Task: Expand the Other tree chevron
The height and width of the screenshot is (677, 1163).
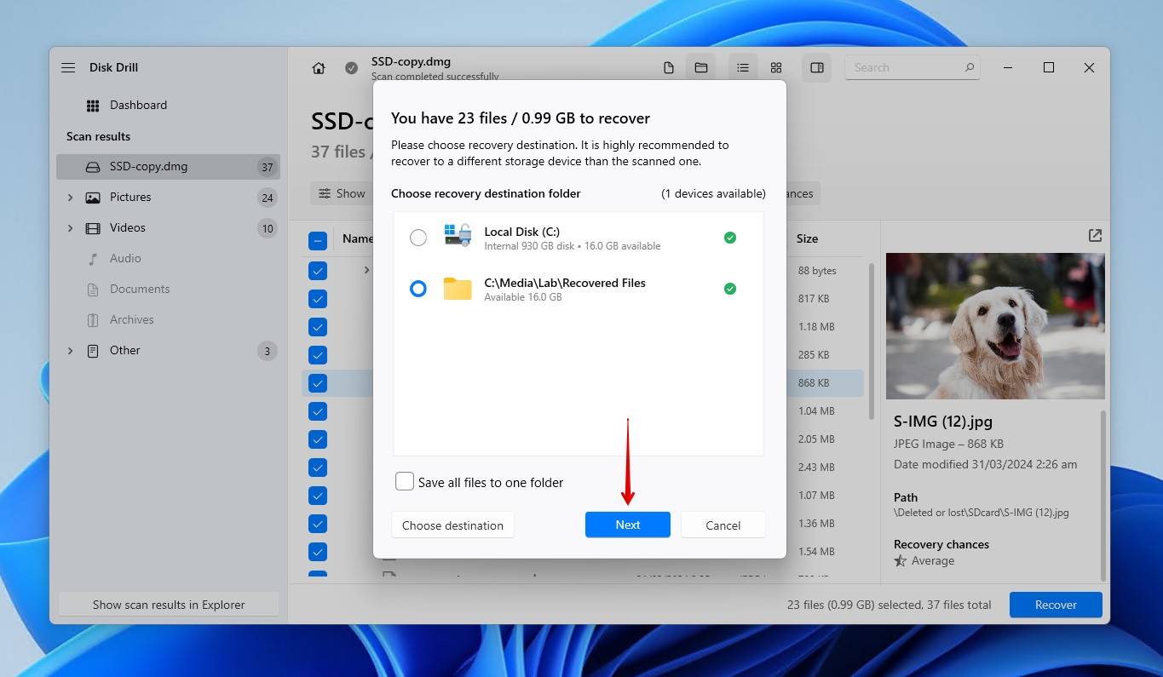Action: coord(71,351)
